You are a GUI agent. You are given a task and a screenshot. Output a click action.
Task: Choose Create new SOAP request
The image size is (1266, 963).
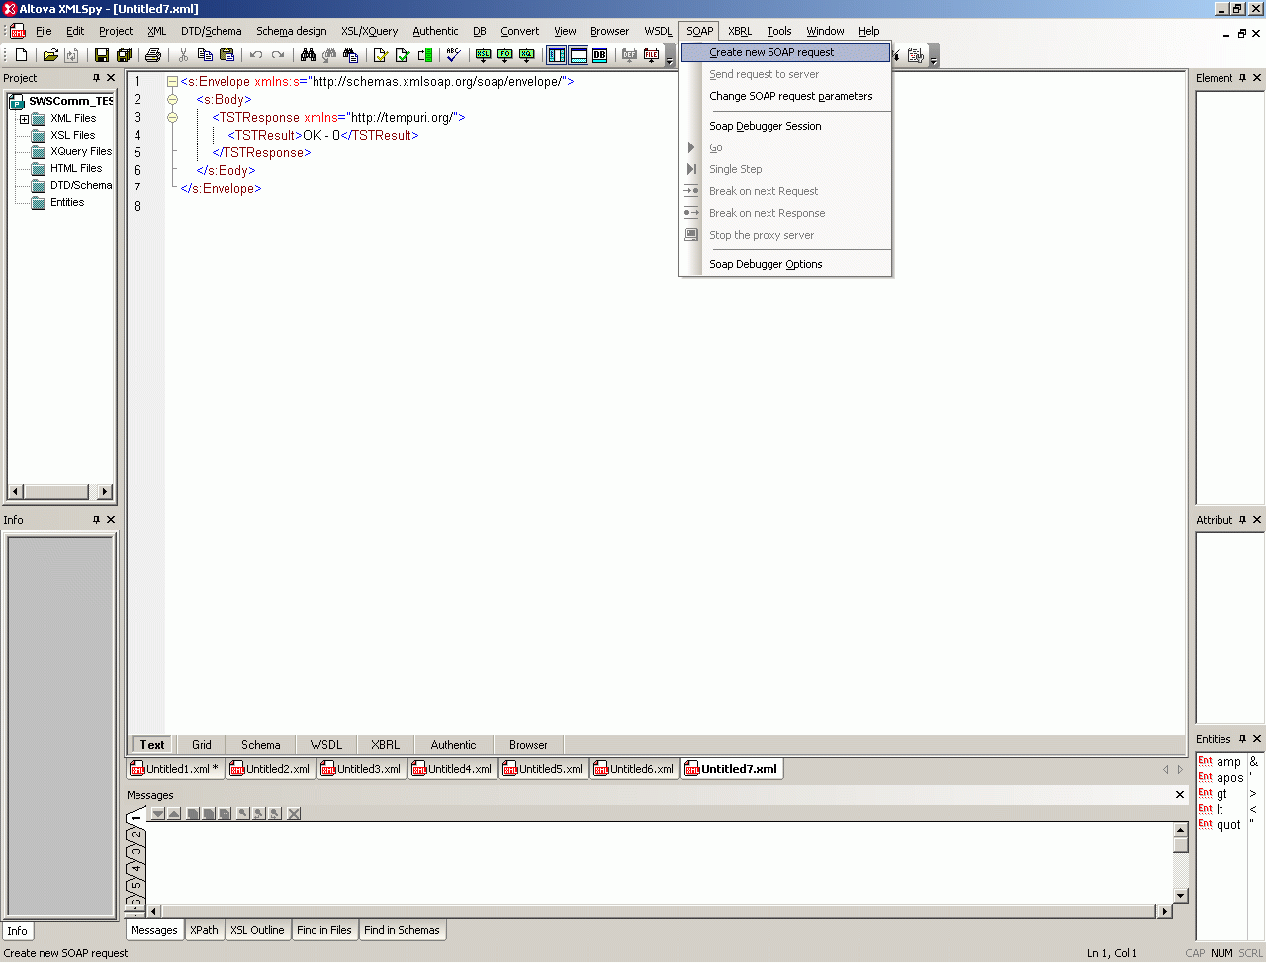coord(786,52)
